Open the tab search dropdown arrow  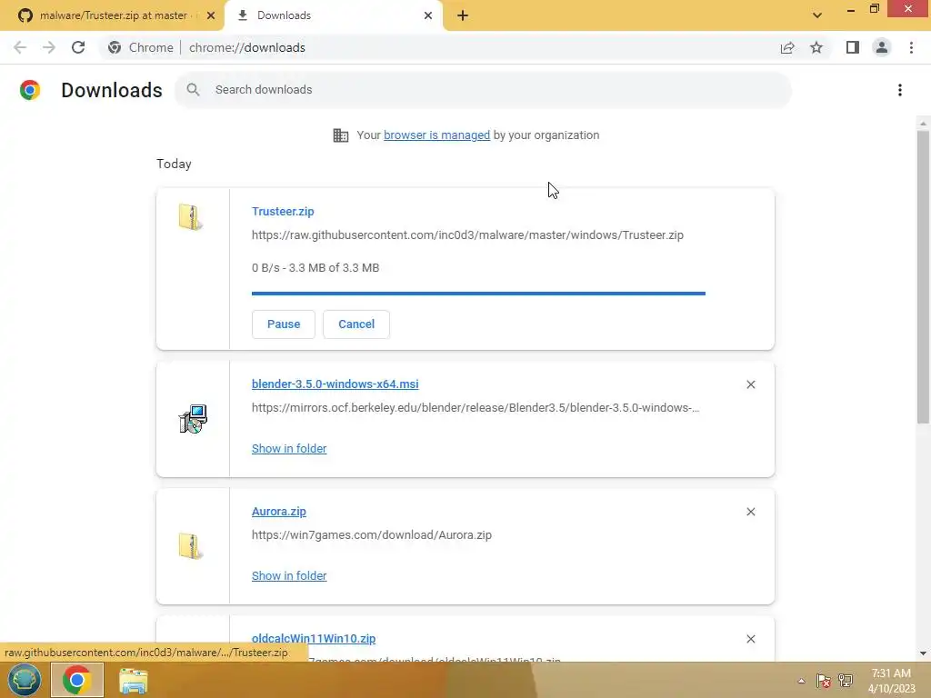pyautogui.click(x=817, y=15)
